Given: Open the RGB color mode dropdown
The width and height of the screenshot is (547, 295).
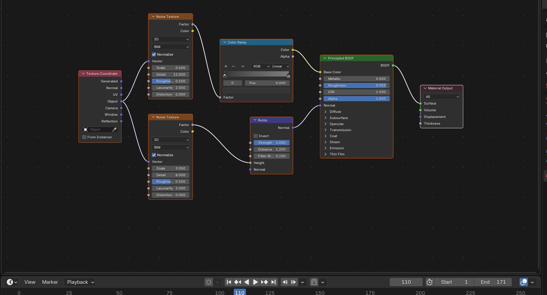Looking at the screenshot, I should pyautogui.click(x=261, y=66).
